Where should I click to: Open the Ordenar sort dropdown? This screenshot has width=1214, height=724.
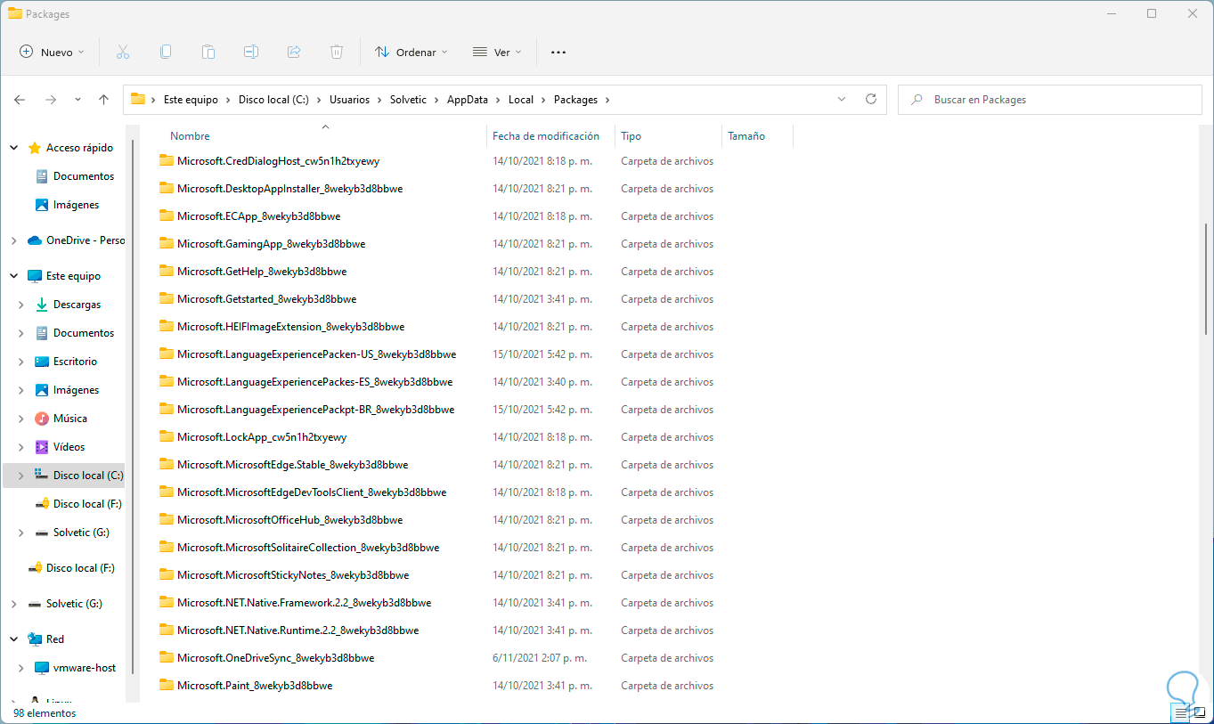click(x=411, y=53)
